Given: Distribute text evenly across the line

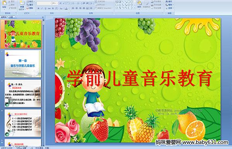Looking at the screenshot, I should coord(87,8).
